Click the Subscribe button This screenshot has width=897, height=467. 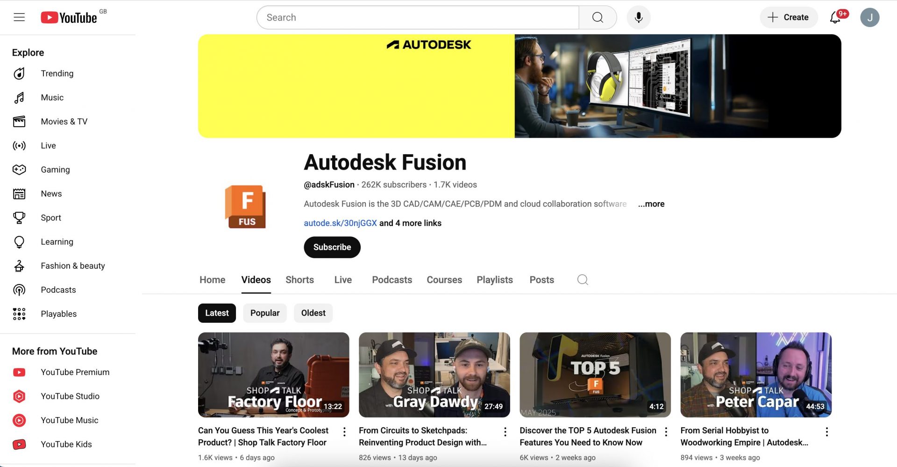click(x=332, y=247)
